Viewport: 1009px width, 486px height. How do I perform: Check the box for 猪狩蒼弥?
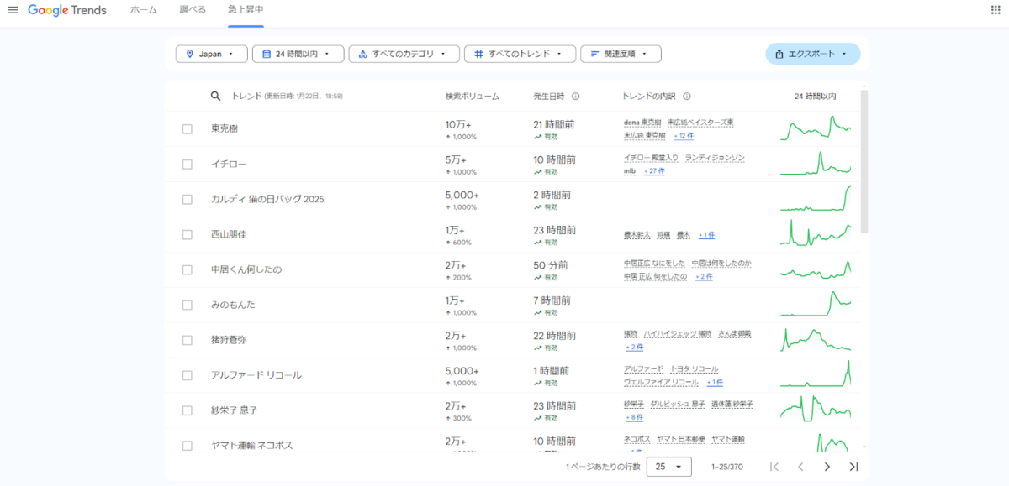[x=188, y=340]
